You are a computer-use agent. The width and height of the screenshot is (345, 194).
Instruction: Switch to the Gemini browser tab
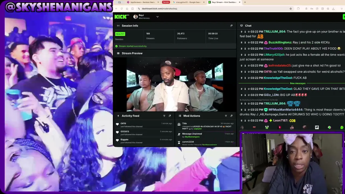[x=166, y=2]
